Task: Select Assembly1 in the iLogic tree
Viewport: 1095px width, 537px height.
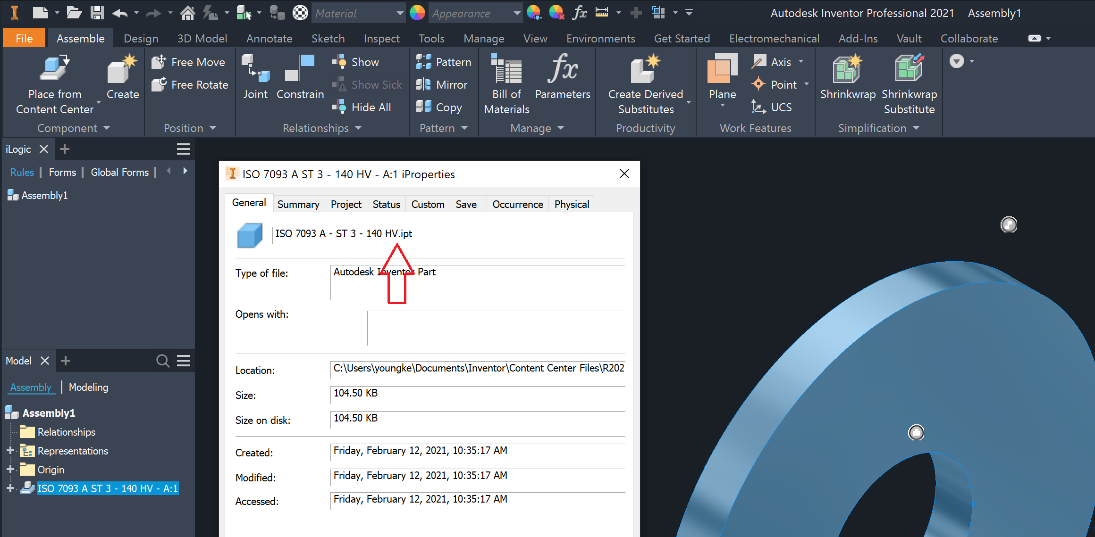Action: point(38,195)
